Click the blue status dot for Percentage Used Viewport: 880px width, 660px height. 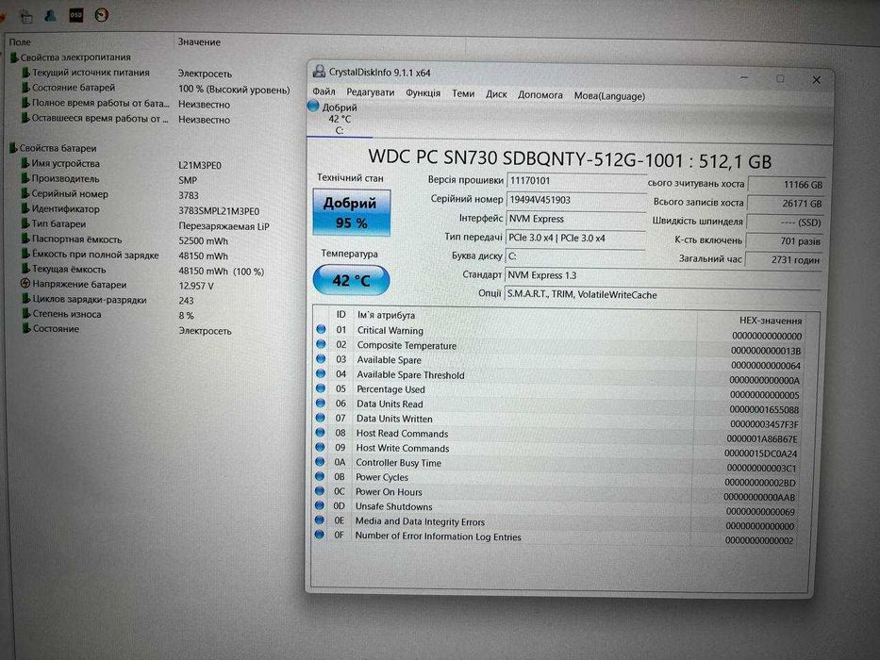point(321,388)
